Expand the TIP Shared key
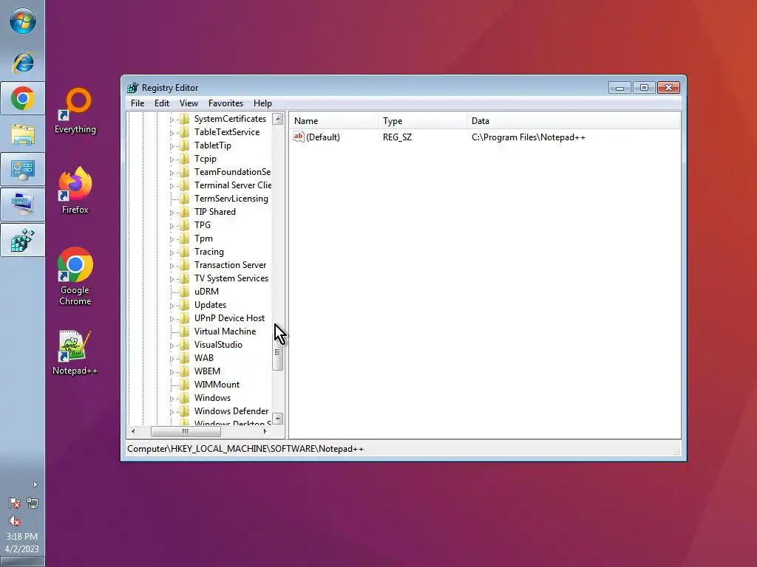 [x=172, y=212]
